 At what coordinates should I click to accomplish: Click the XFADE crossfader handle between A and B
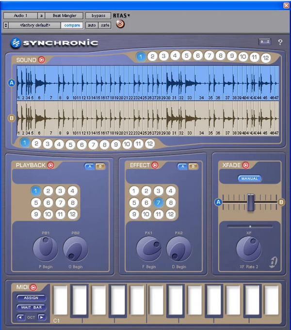(x=250, y=202)
